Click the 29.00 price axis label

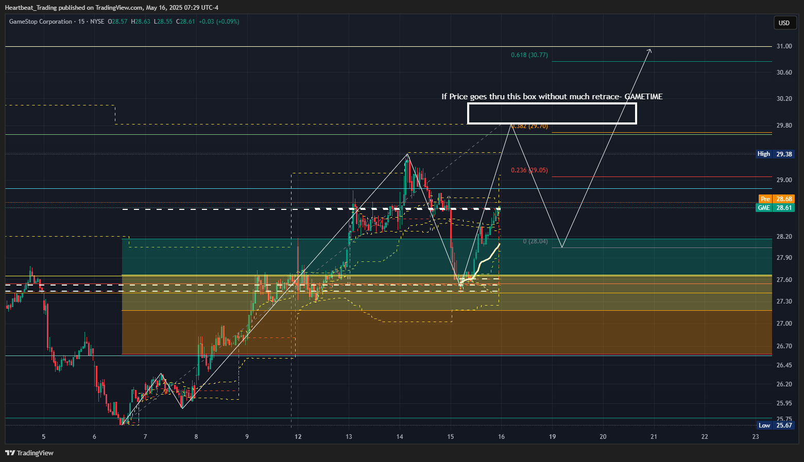coord(784,180)
